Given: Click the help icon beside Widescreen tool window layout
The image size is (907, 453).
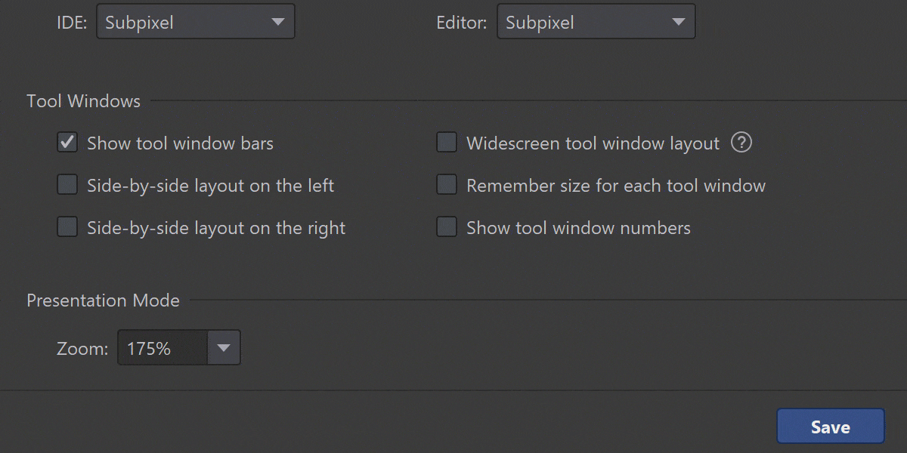Looking at the screenshot, I should (x=741, y=143).
